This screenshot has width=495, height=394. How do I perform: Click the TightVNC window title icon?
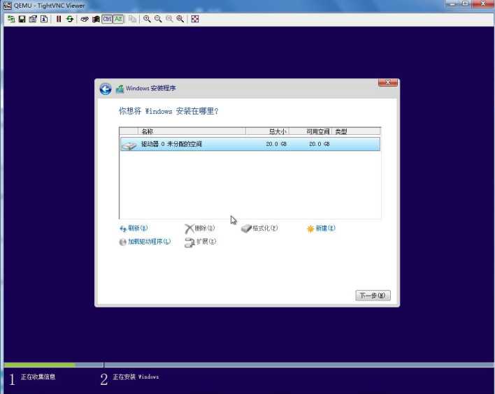point(7,6)
